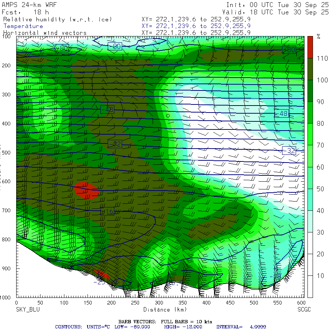Click the small red humidity patch near the surface

point(102,274)
